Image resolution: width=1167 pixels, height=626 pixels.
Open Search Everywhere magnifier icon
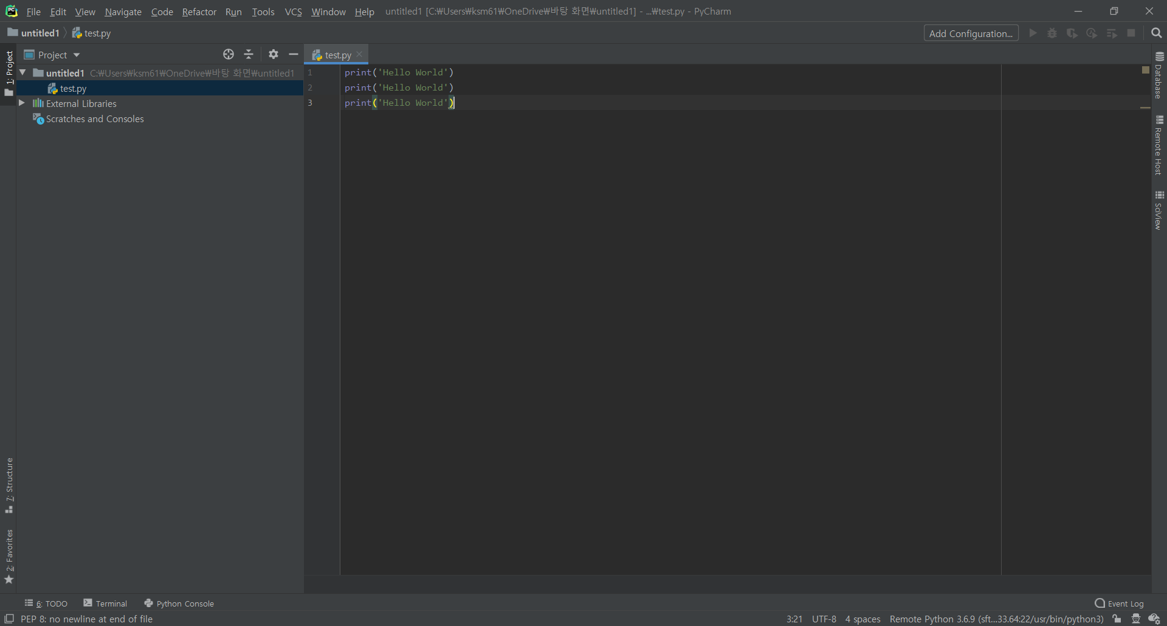point(1156,33)
